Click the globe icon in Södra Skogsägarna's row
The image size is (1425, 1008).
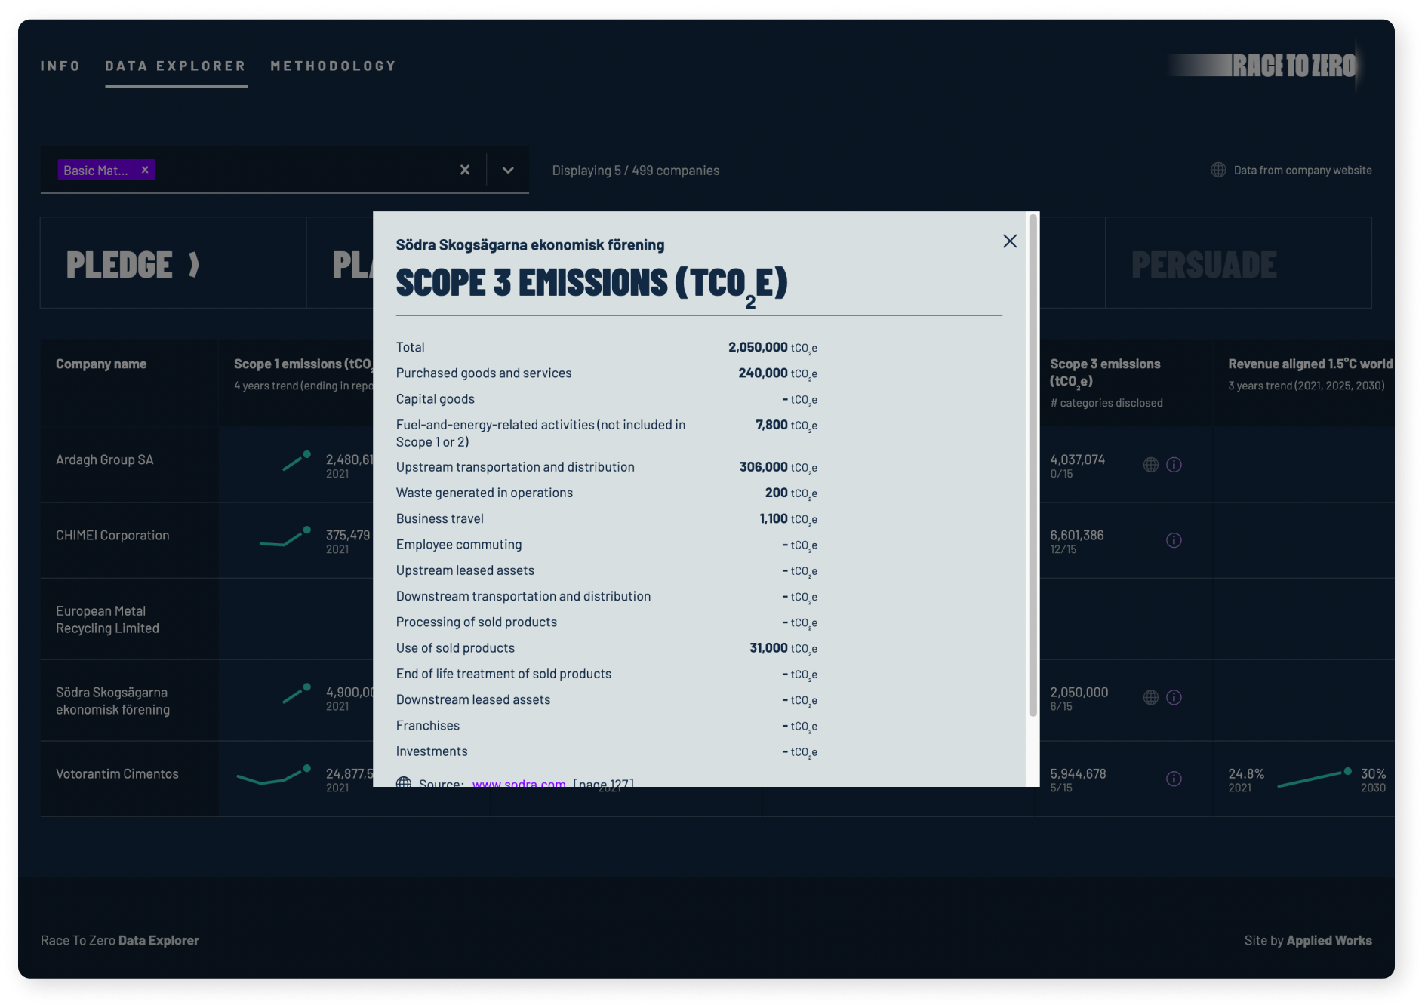coord(1150,697)
